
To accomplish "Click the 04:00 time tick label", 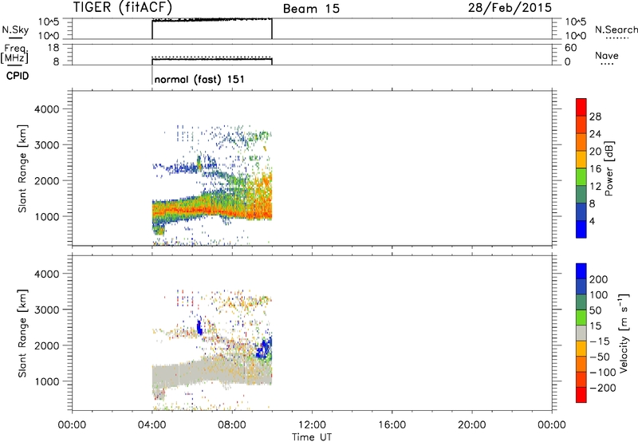I will 152,425.
